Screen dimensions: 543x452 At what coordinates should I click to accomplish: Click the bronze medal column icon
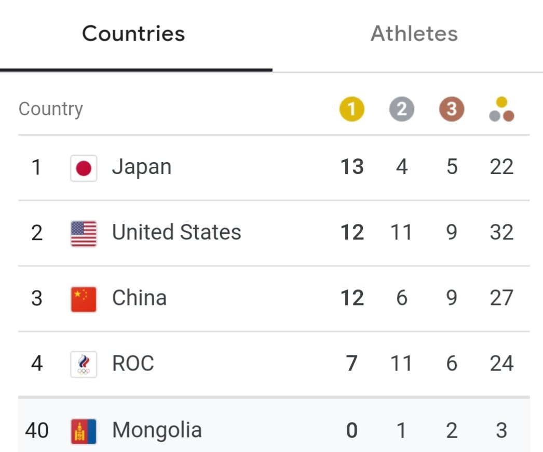pos(452,109)
